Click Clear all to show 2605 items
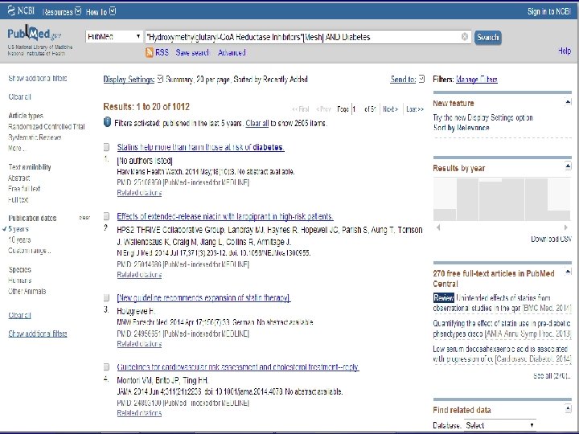This screenshot has width=579, height=434. point(257,123)
